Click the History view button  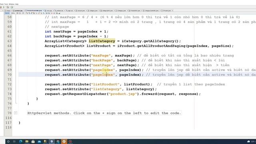click(x=13, y=13)
